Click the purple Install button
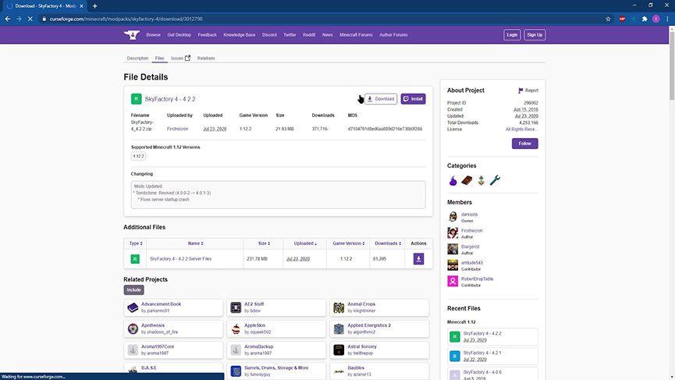This screenshot has height=380, width=675. tap(413, 99)
